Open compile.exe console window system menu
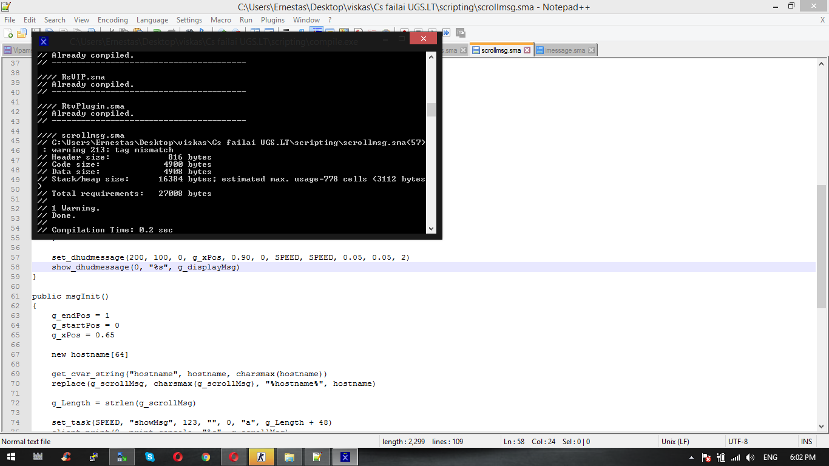 click(x=44, y=41)
